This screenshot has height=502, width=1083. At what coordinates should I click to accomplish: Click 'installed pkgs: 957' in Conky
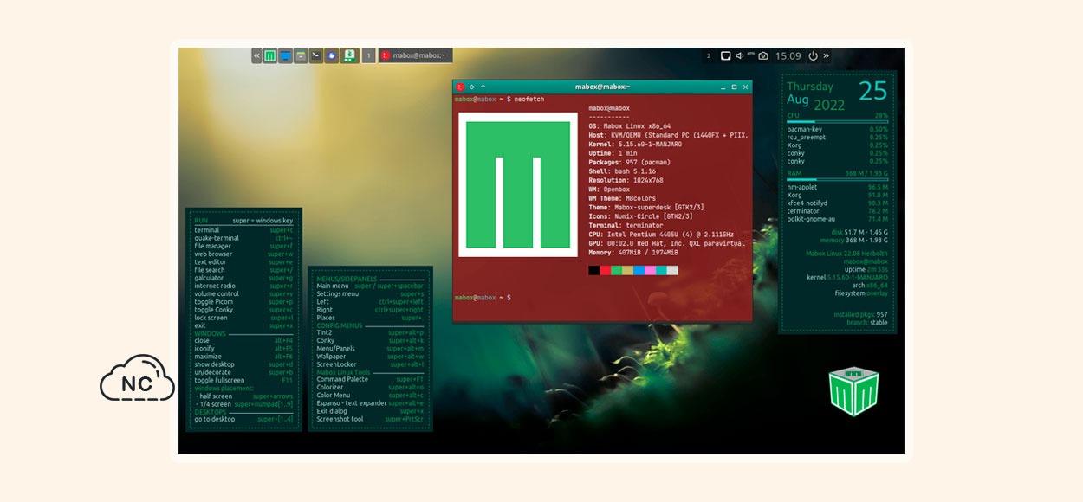click(861, 314)
